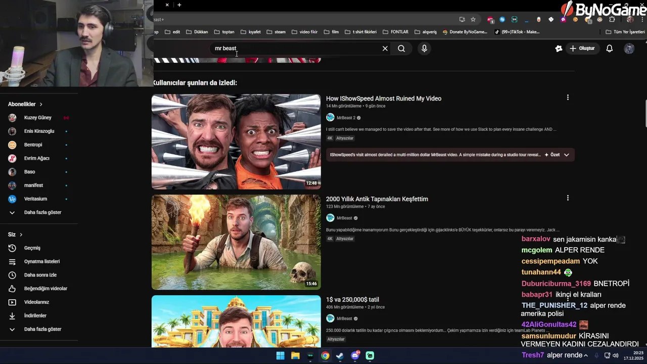Open Chrome from taskbar
This screenshot has height=364, width=647.
tap(325, 356)
